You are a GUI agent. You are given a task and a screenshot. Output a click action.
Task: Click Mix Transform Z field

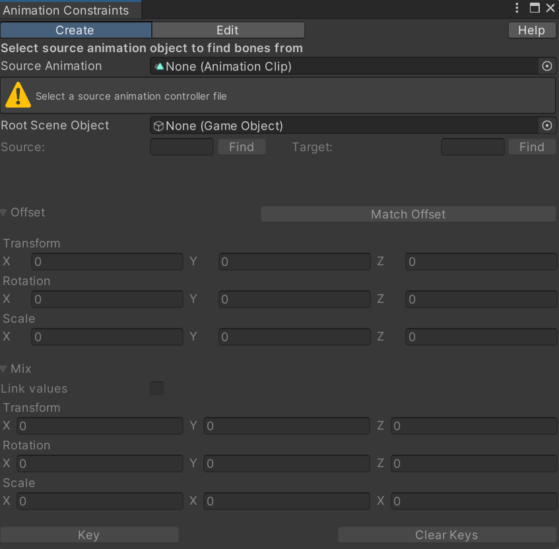point(474,426)
